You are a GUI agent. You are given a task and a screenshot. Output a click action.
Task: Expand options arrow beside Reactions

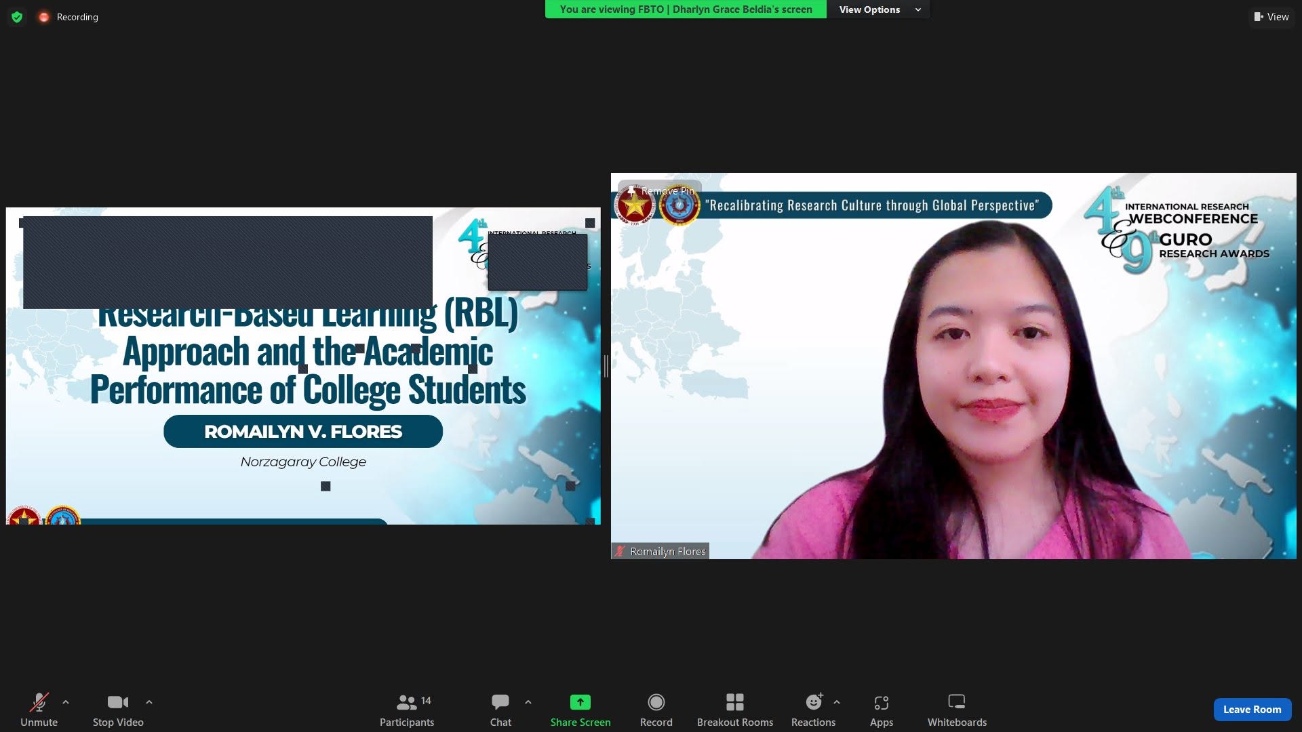coord(837,702)
